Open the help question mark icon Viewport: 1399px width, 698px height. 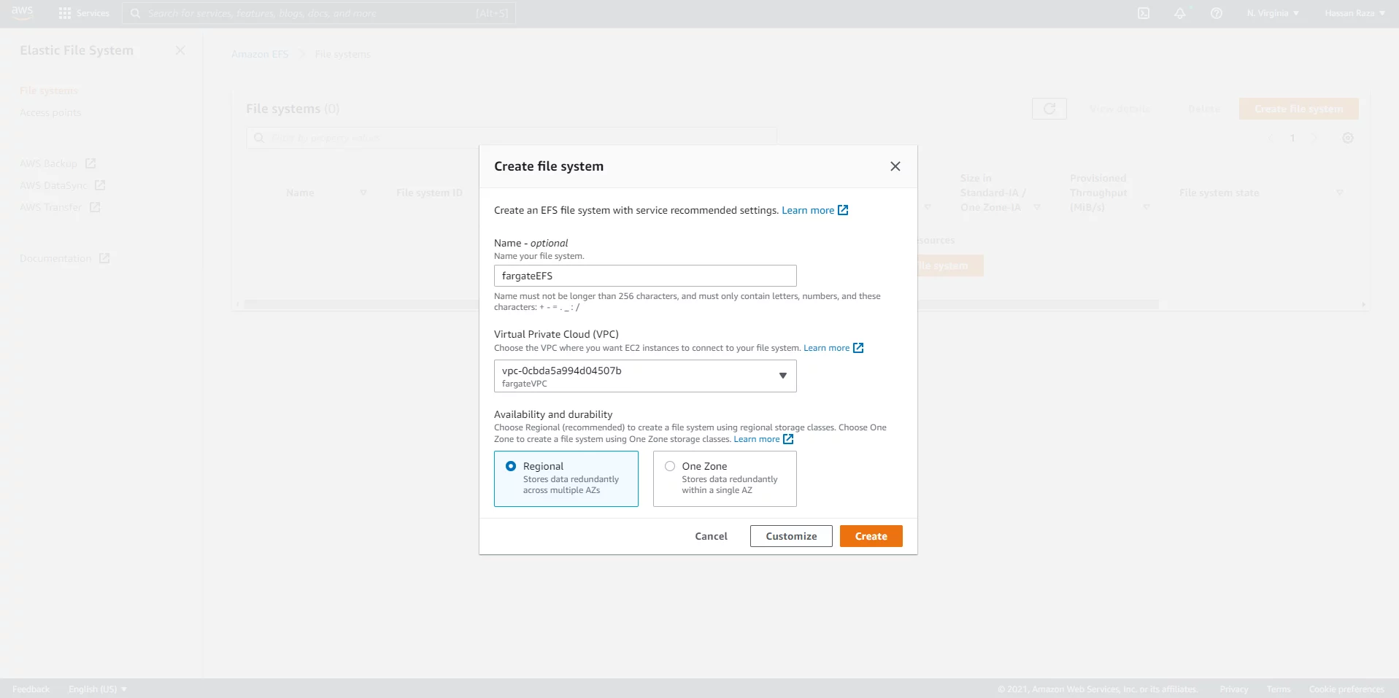click(x=1217, y=13)
